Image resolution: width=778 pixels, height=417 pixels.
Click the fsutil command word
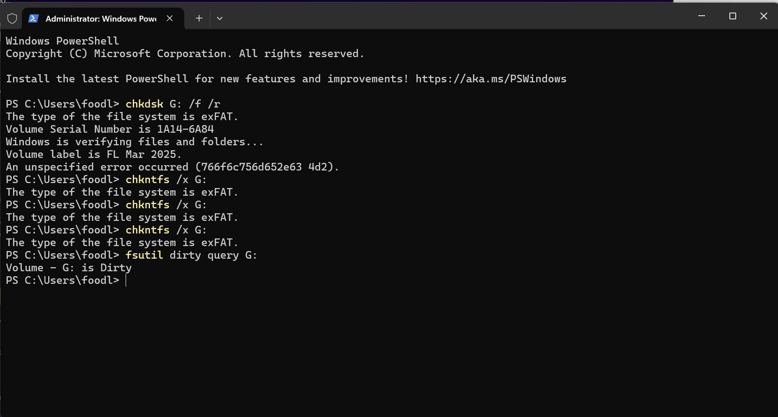[x=144, y=256]
